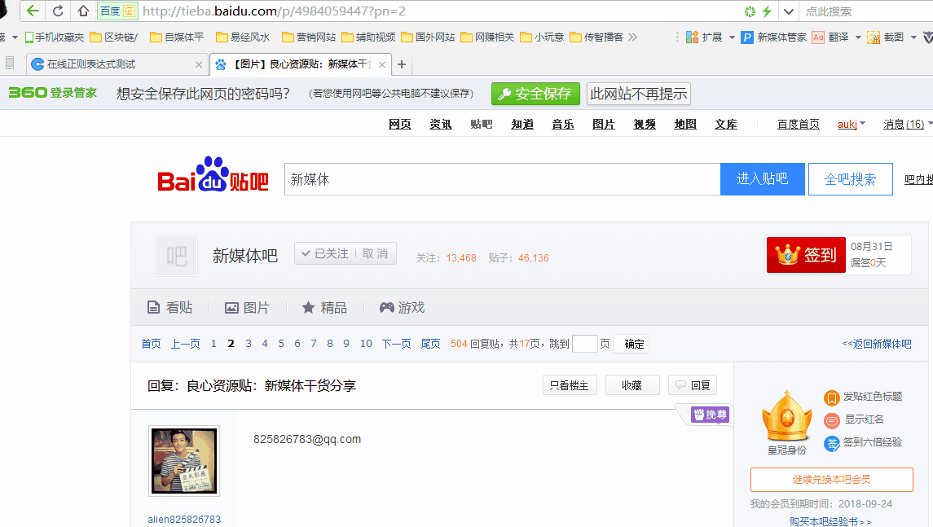
Task: Click the 翻译 translate icon
Action: point(819,37)
